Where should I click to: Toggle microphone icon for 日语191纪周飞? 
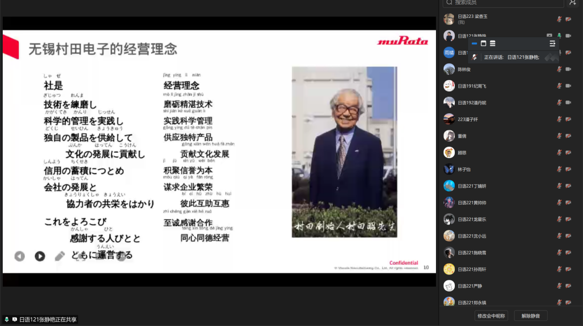pyautogui.click(x=559, y=86)
